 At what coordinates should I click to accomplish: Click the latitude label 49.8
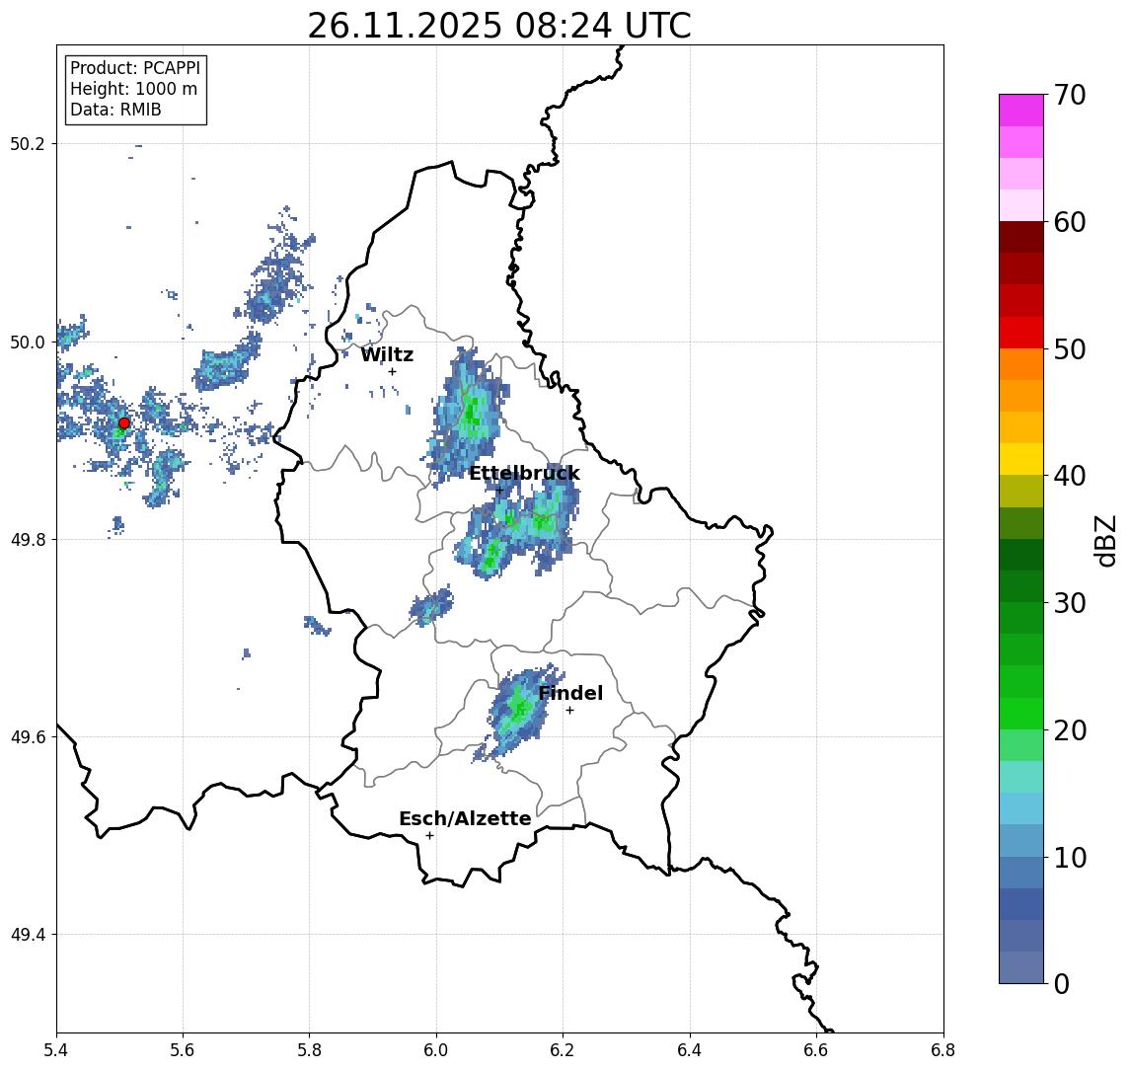point(27,539)
